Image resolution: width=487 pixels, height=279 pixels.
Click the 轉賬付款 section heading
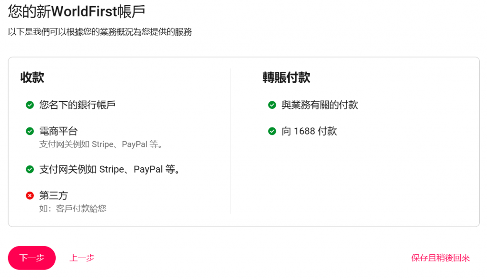click(x=286, y=77)
